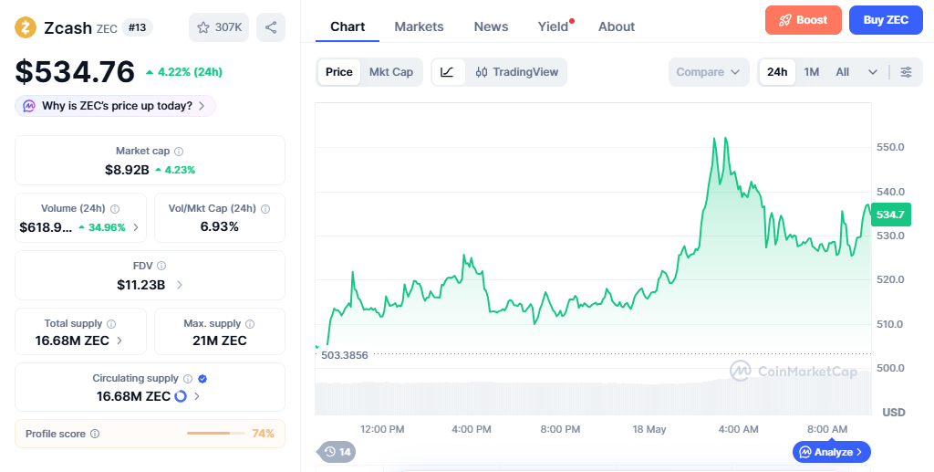Show Max. supply info icon
The width and height of the screenshot is (934, 472).
[x=250, y=323]
